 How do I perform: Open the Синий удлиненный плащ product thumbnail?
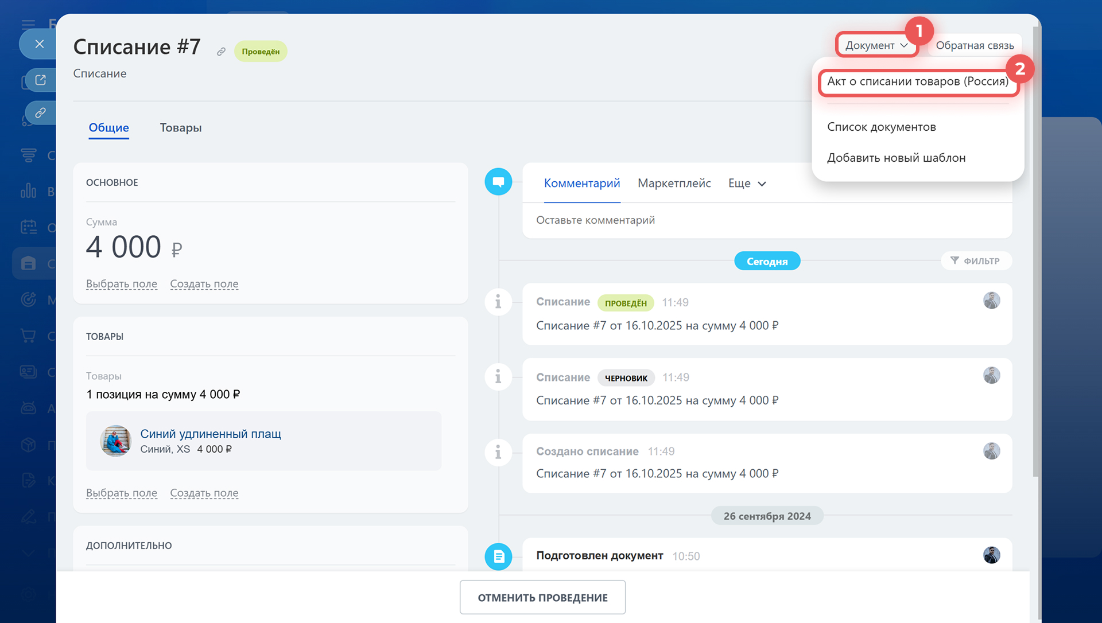point(116,441)
